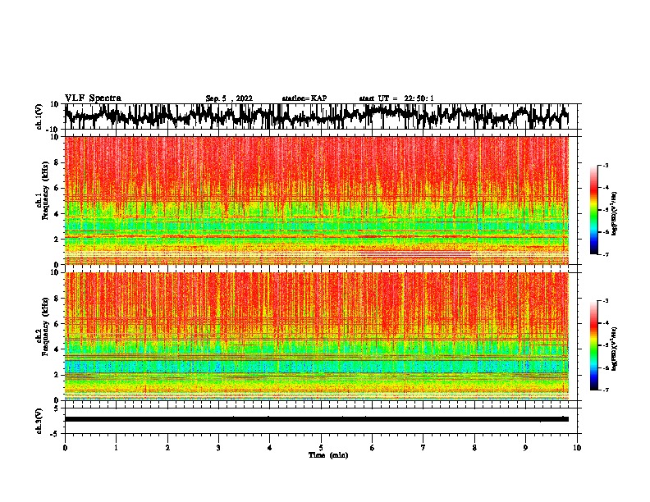The width and height of the screenshot is (650, 502).
Task: Click time axis tick label "6"
Action: [x=373, y=448]
